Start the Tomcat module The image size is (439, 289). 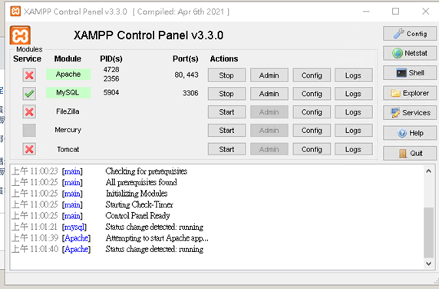pos(226,149)
